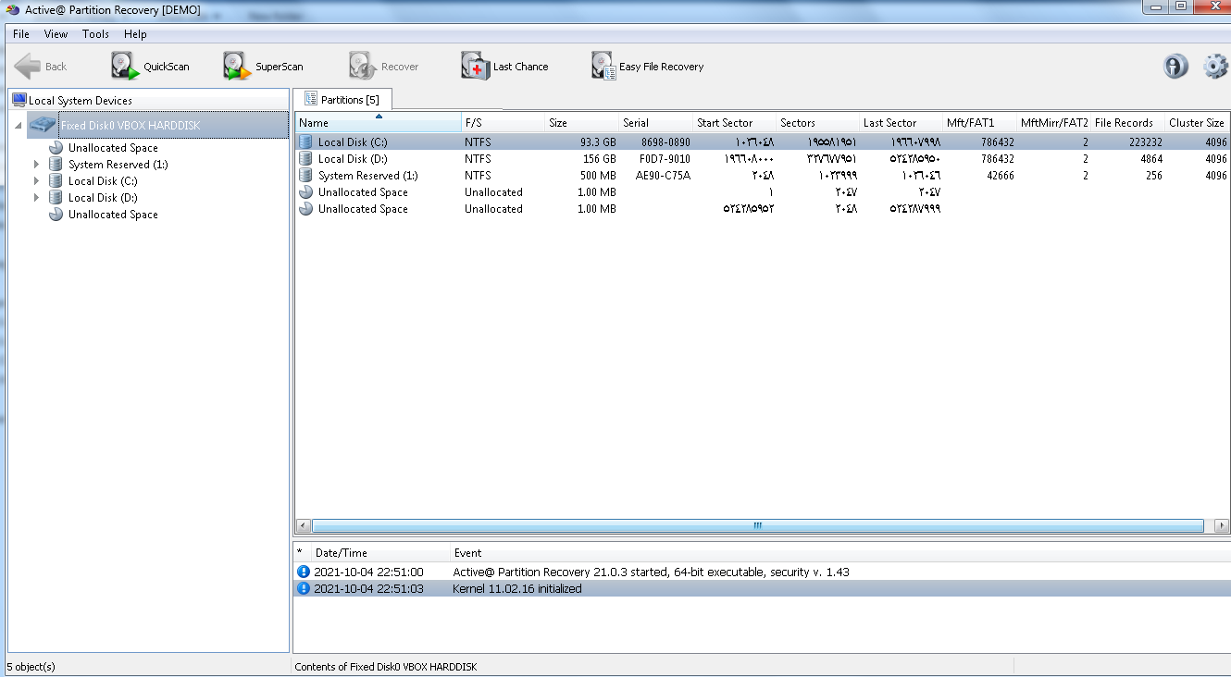Image resolution: width=1231 pixels, height=677 pixels.
Task: Select the Kernel 11.02.16 initialized log entry
Action: click(x=762, y=588)
